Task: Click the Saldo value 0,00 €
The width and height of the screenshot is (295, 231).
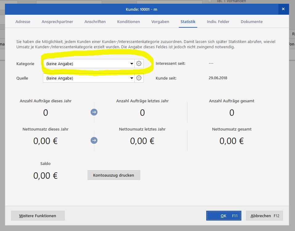Action: (45, 176)
